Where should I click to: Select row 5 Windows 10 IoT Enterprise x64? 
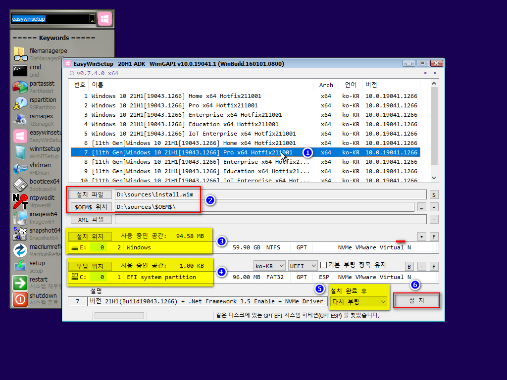pyautogui.click(x=246, y=134)
